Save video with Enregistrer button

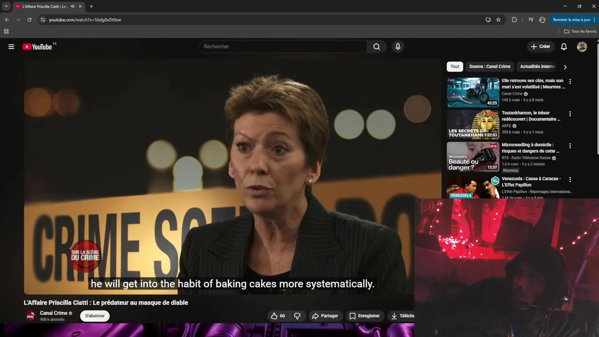point(365,316)
